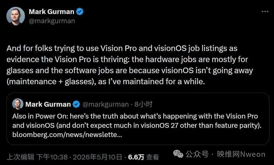274x165 pixels.
Task: Click the verified badge in the quoted tweet
Action: (x=76, y=104)
